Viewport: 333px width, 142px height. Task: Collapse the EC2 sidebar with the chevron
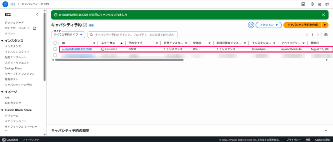point(37,14)
